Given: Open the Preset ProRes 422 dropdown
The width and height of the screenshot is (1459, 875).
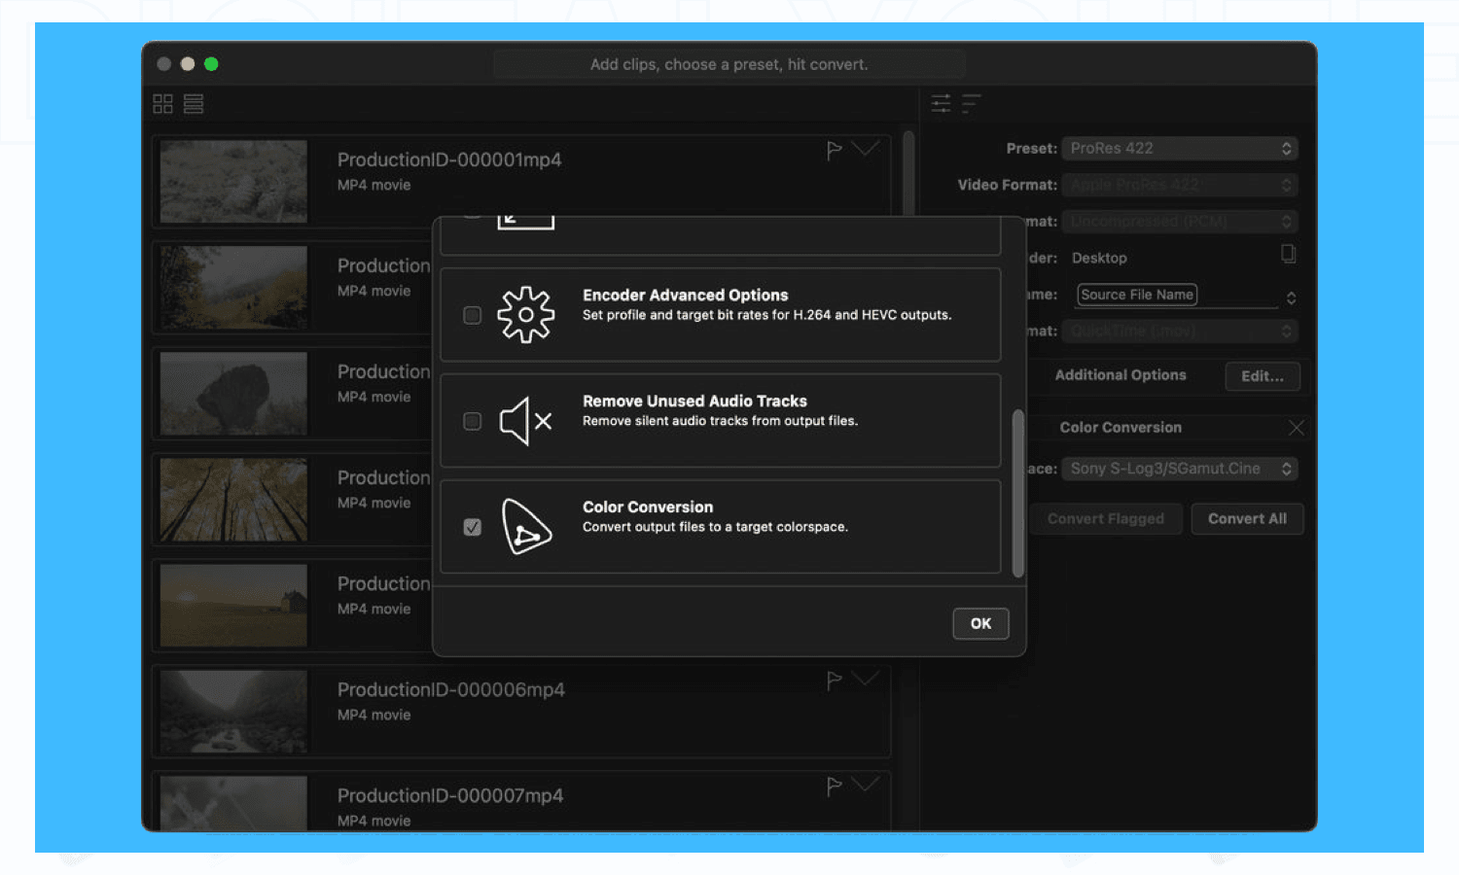Looking at the screenshot, I should pos(1180,149).
